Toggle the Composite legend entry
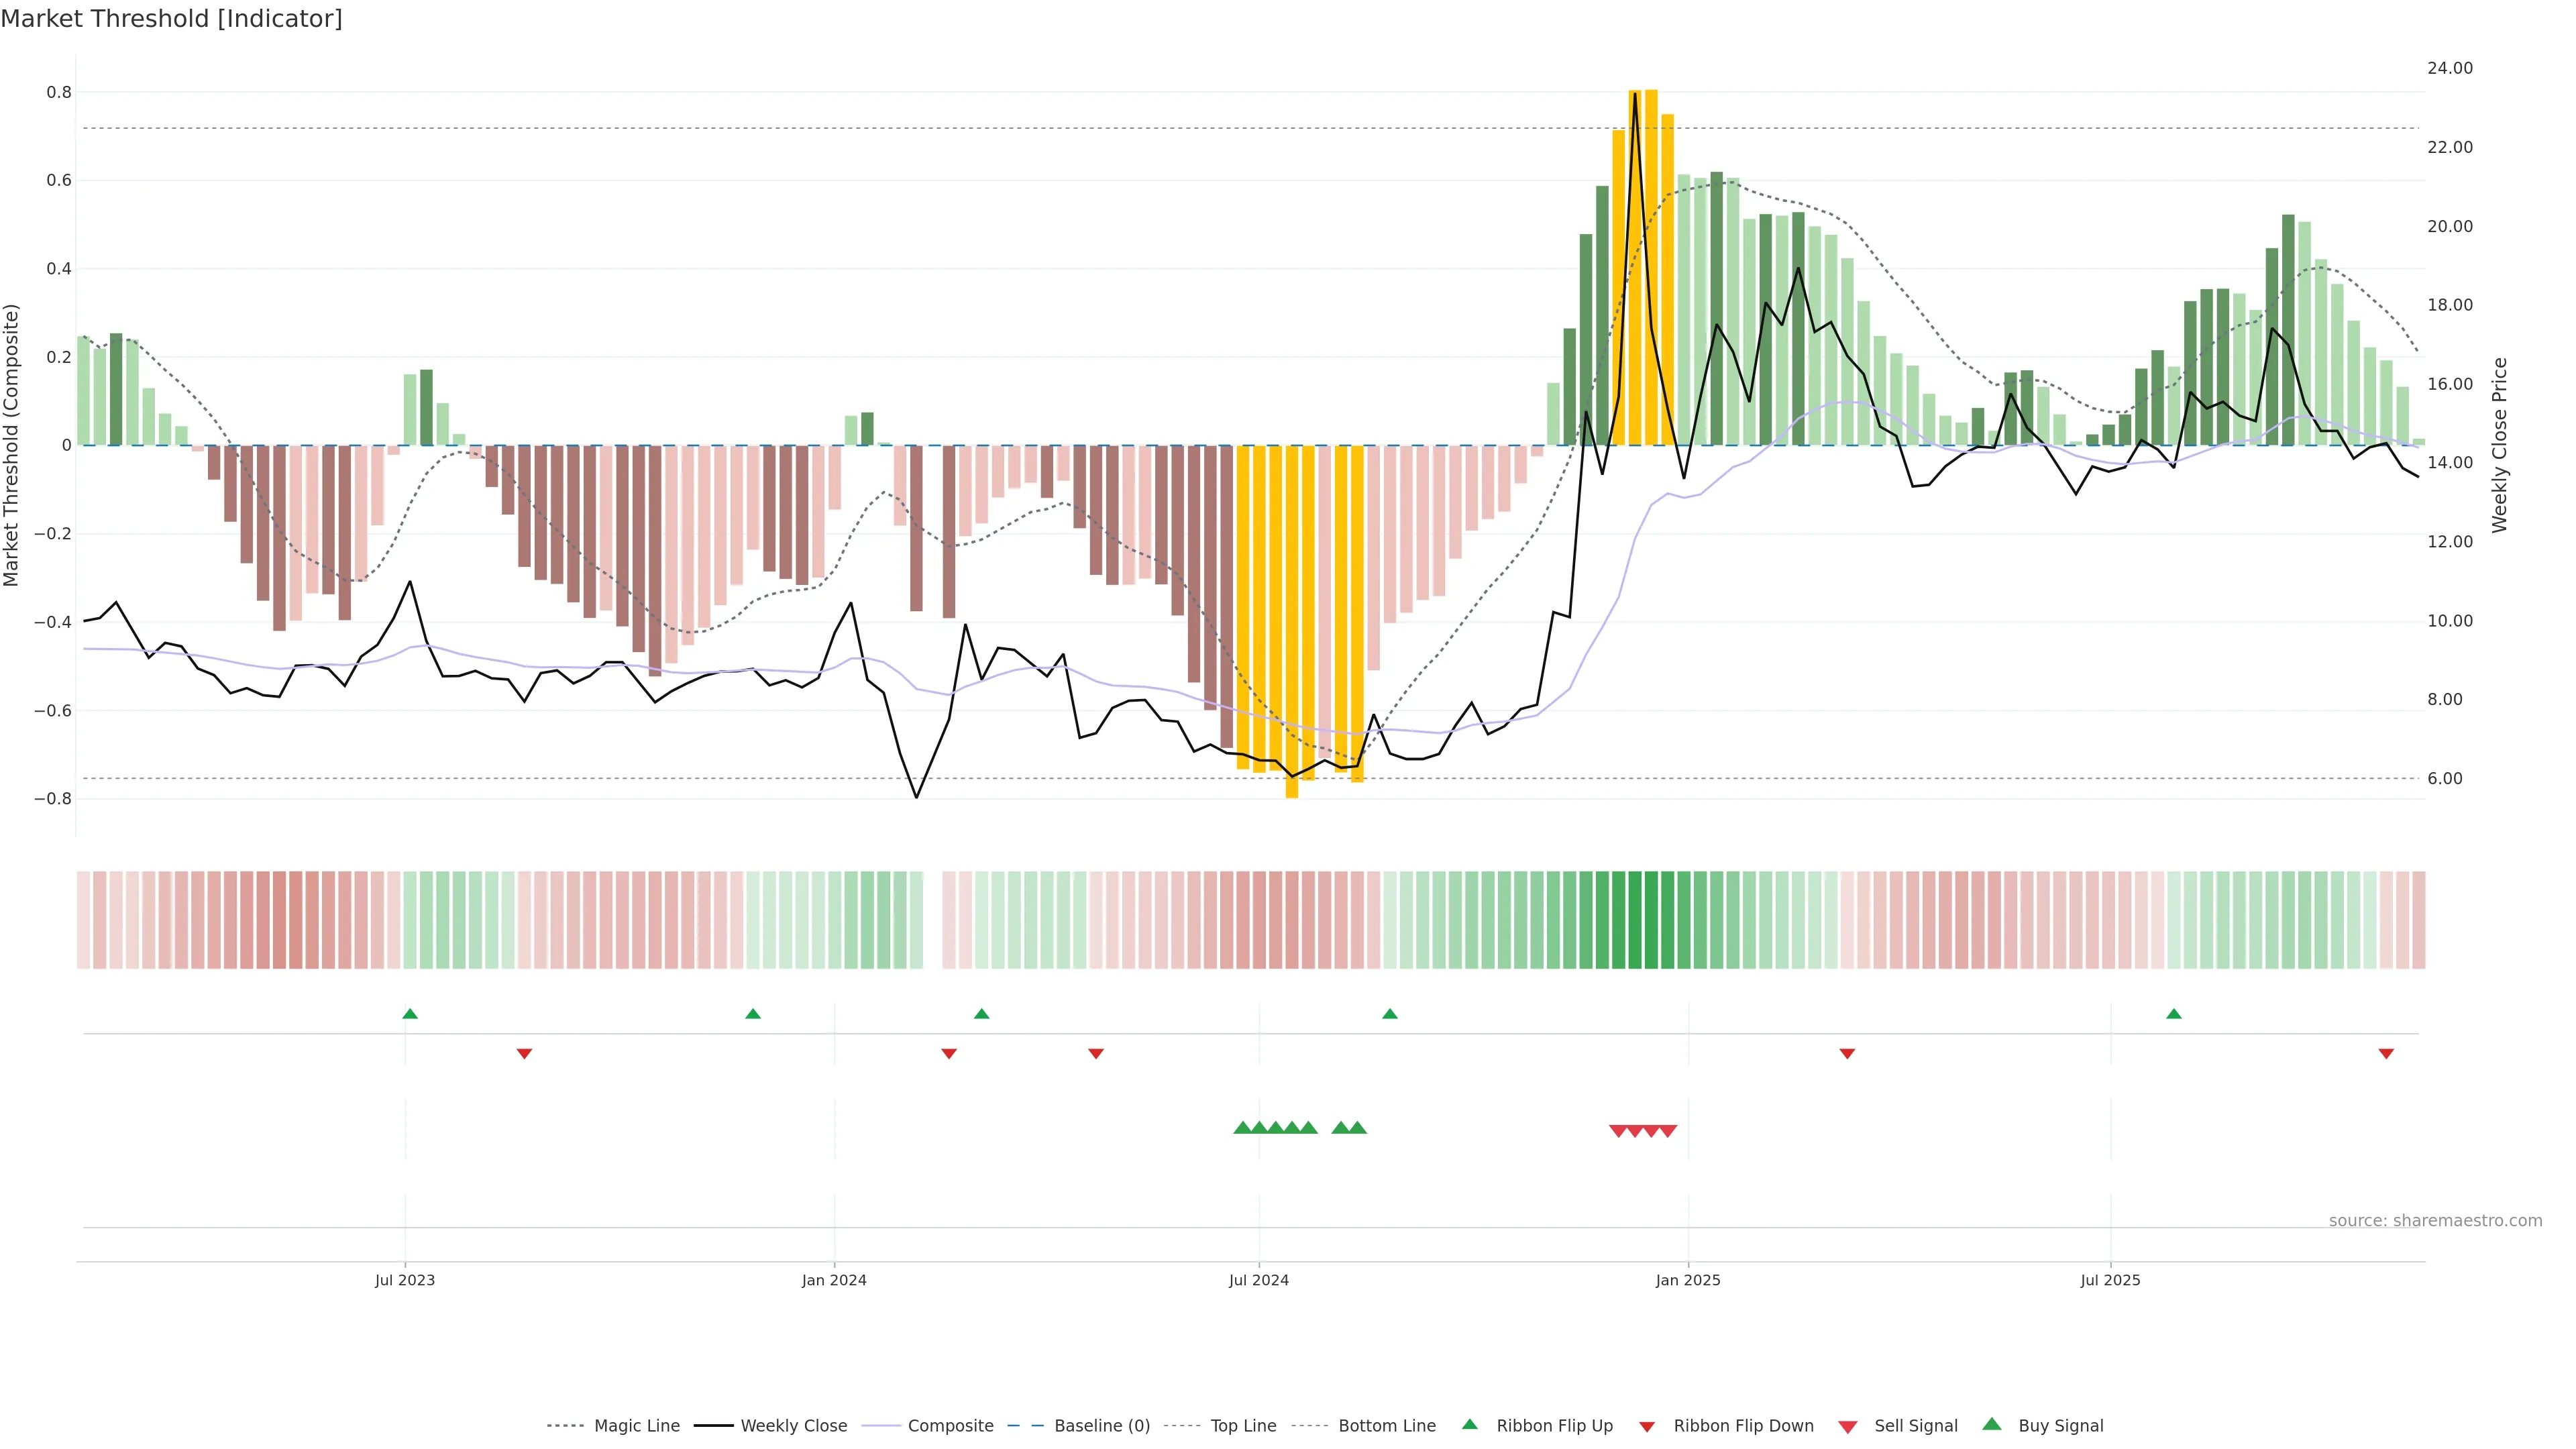The height and width of the screenshot is (1449, 2576). tap(950, 1425)
